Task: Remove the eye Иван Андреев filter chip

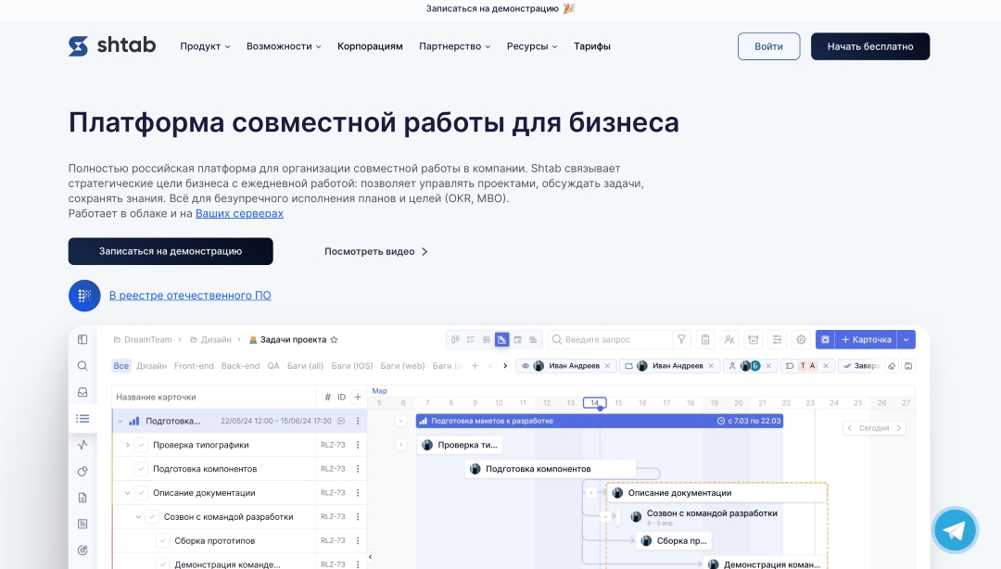Action: coord(608,366)
